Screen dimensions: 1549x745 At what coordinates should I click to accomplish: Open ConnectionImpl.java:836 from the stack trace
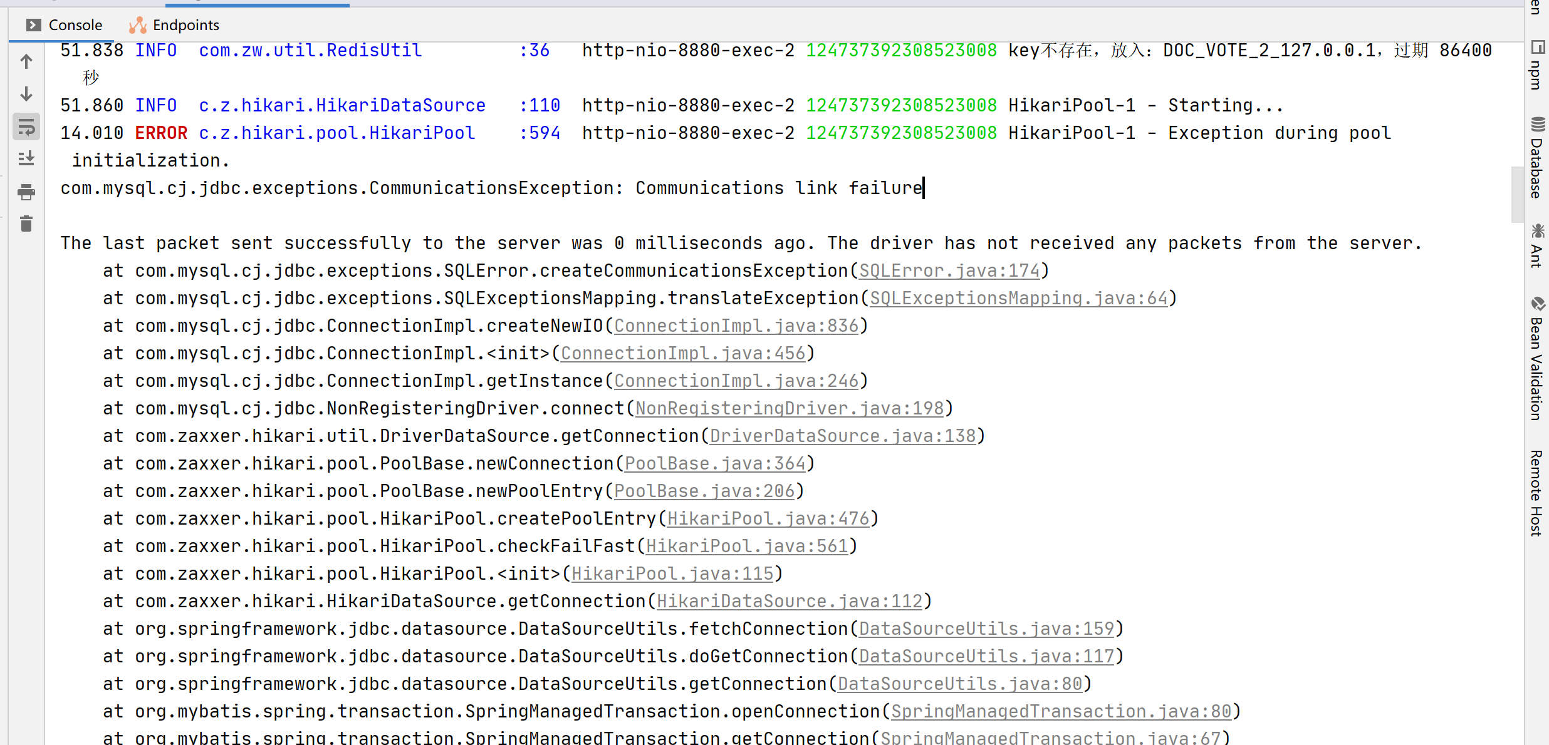click(x=737, y=326)
